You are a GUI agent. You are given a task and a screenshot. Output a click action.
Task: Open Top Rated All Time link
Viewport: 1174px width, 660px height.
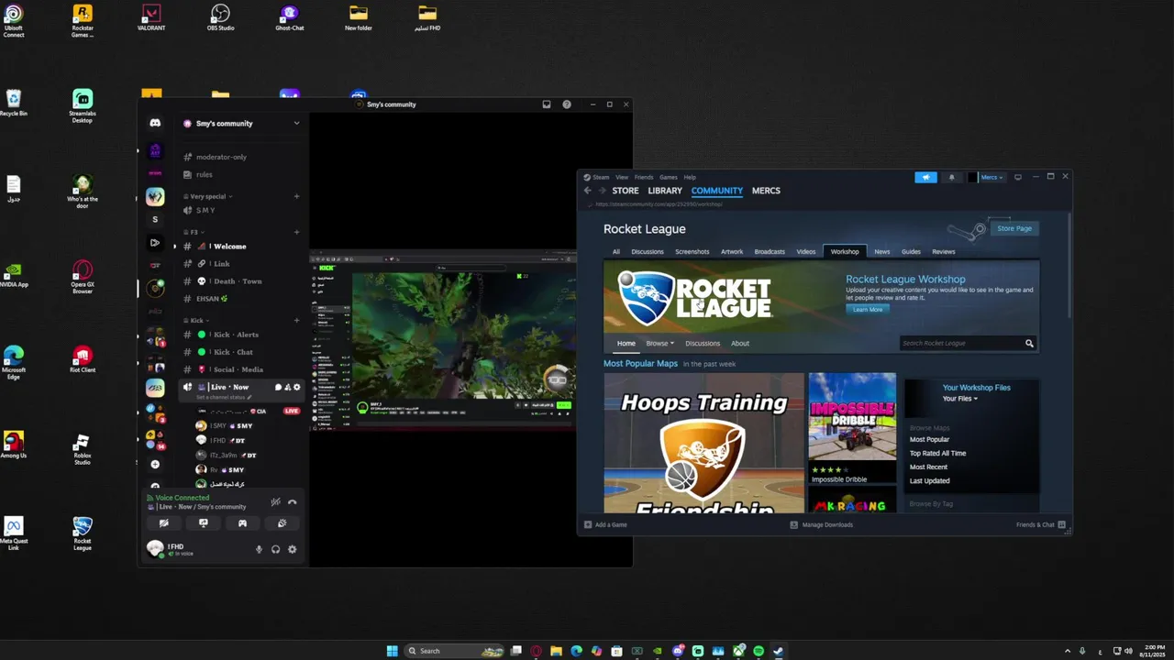click(937, 453)
